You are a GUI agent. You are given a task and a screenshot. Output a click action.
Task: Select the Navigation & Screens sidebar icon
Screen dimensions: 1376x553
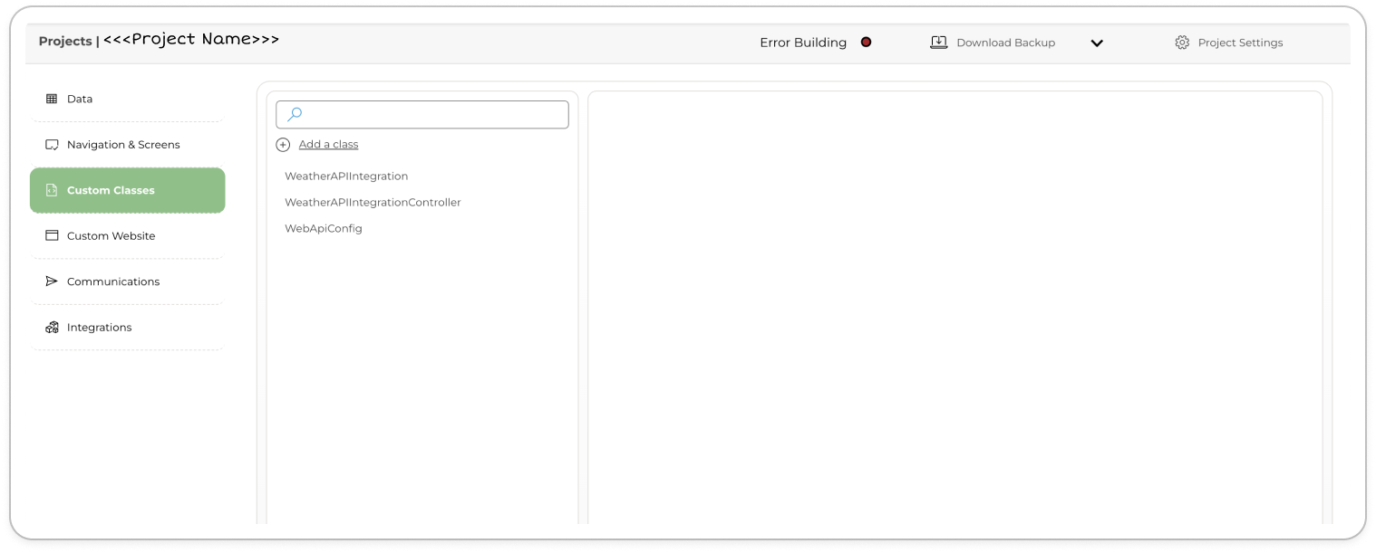click(x=52, y=145)
